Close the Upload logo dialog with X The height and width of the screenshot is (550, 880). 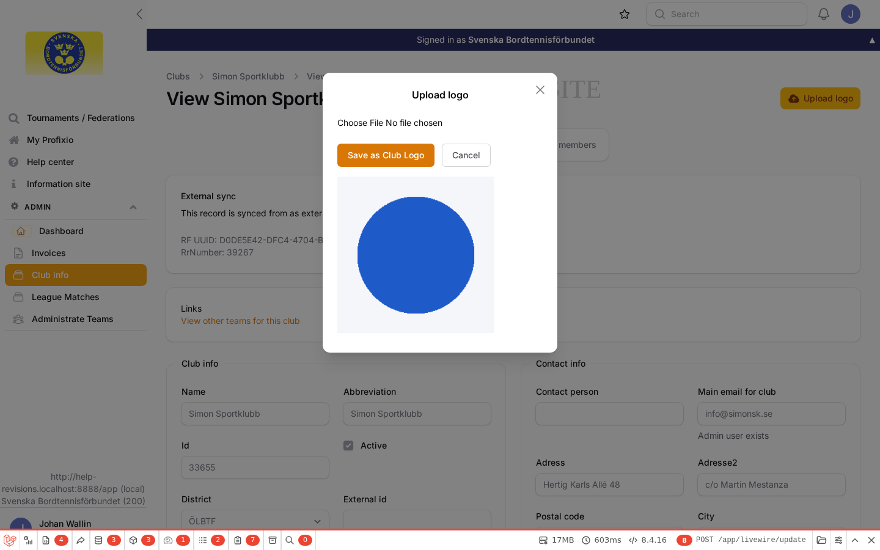[540, 90]
